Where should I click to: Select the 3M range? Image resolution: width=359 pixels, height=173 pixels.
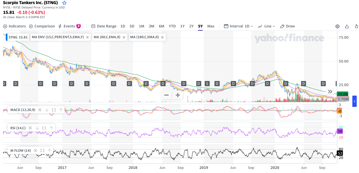pyautogui.click(x=151, y=26)
